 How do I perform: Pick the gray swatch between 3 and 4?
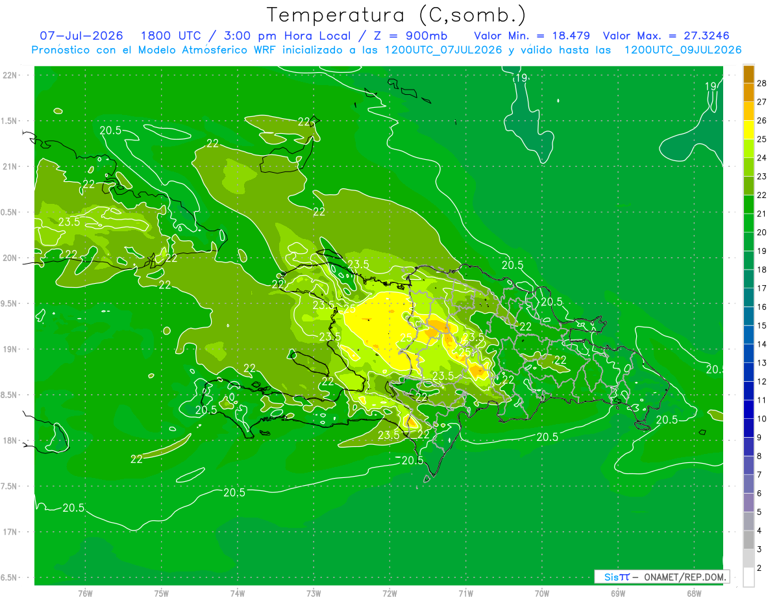(748, 540)
